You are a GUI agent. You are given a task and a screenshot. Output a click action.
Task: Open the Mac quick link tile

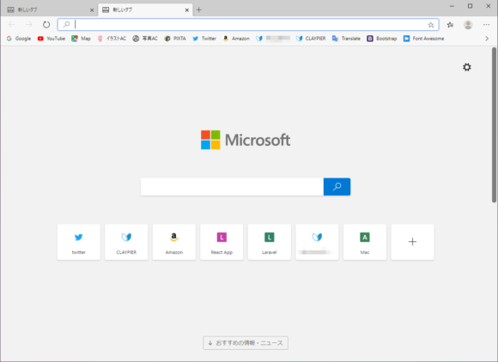(365, 242)
